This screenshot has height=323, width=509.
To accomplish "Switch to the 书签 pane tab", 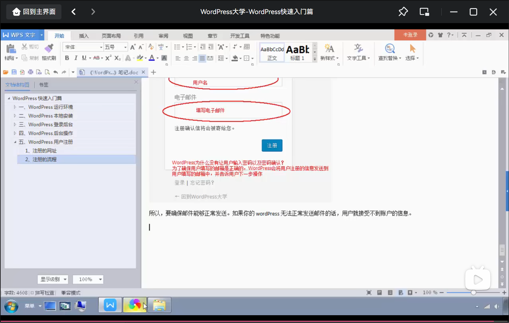I will click(x=44, y=85).
